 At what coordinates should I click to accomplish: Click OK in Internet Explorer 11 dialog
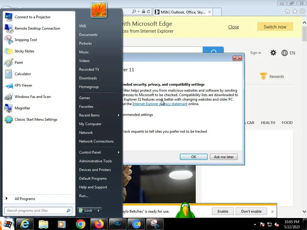(x=194, y=157)
